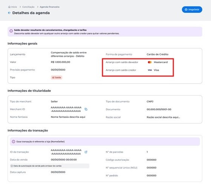Click the Visa logo icon
The height and width of the screenshot is (185, 211).
(x=150, y=70)
